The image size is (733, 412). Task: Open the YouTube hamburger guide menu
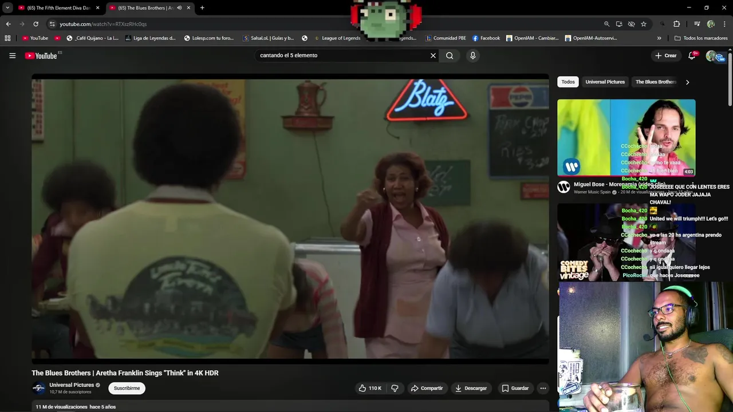[x=12, y=56]
